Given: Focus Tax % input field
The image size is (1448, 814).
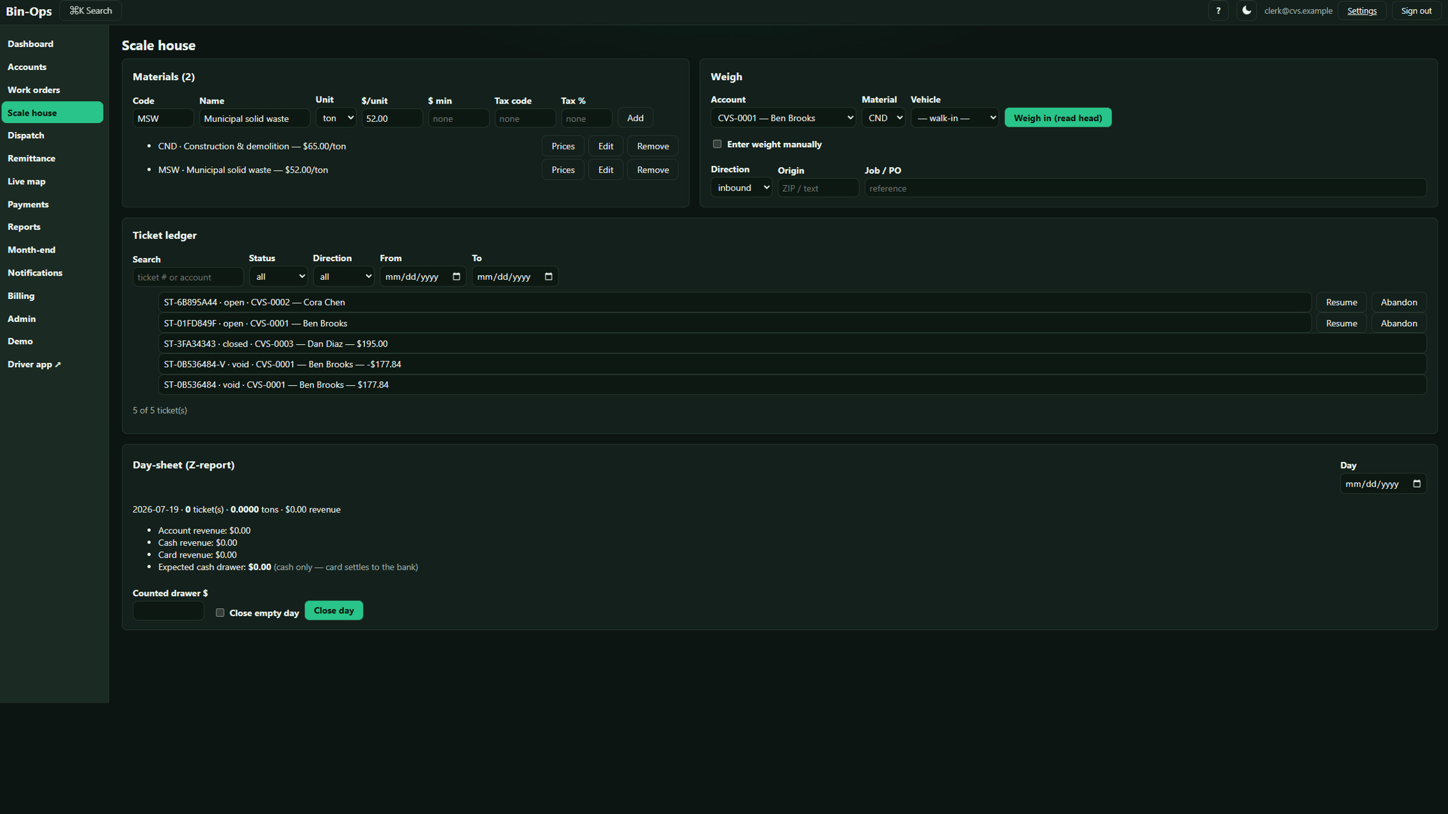Looking at the screenshot, I should coord(586,119).
